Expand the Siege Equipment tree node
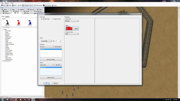 point(3,61)
